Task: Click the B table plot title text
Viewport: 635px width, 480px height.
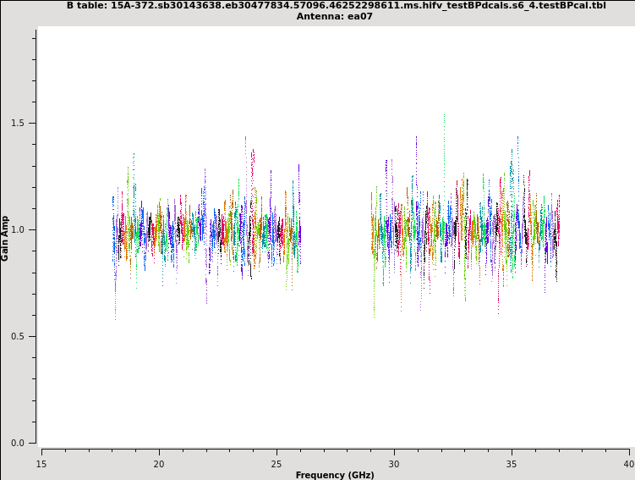Action: click(336, 5)
